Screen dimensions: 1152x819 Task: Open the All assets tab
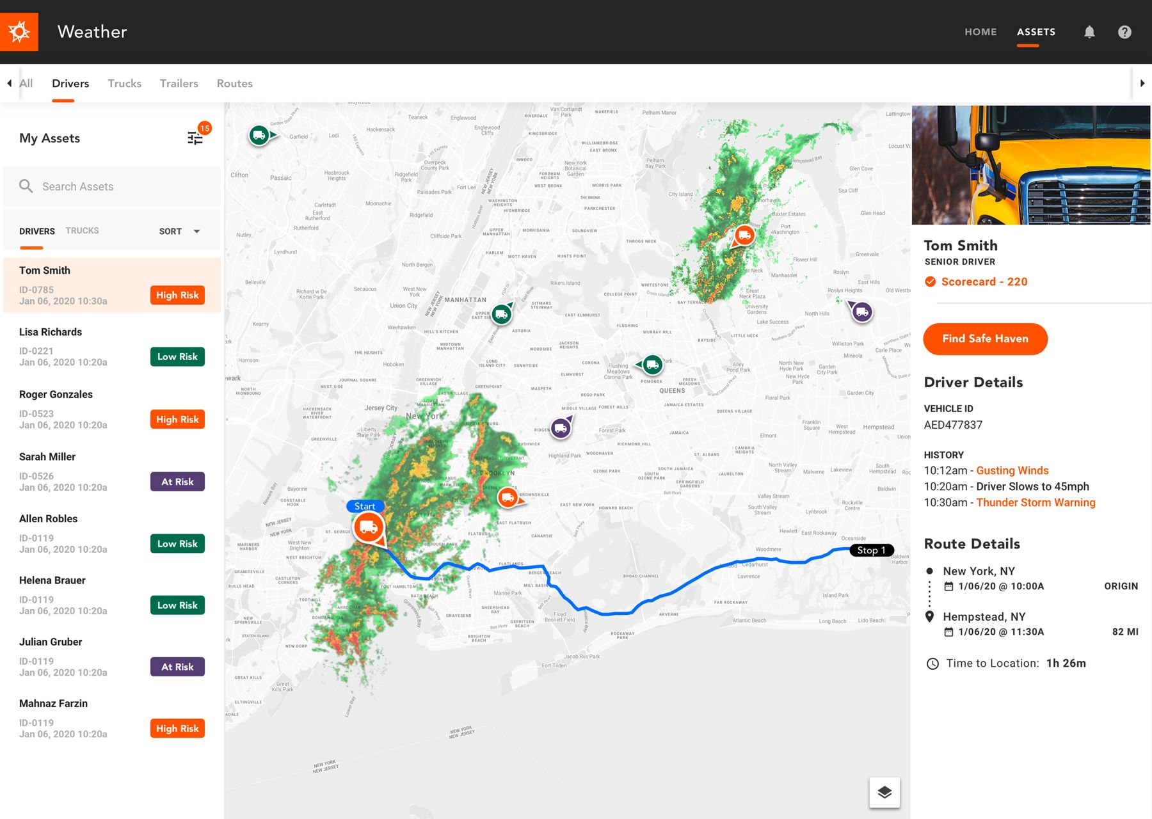[x=26, y=83]
